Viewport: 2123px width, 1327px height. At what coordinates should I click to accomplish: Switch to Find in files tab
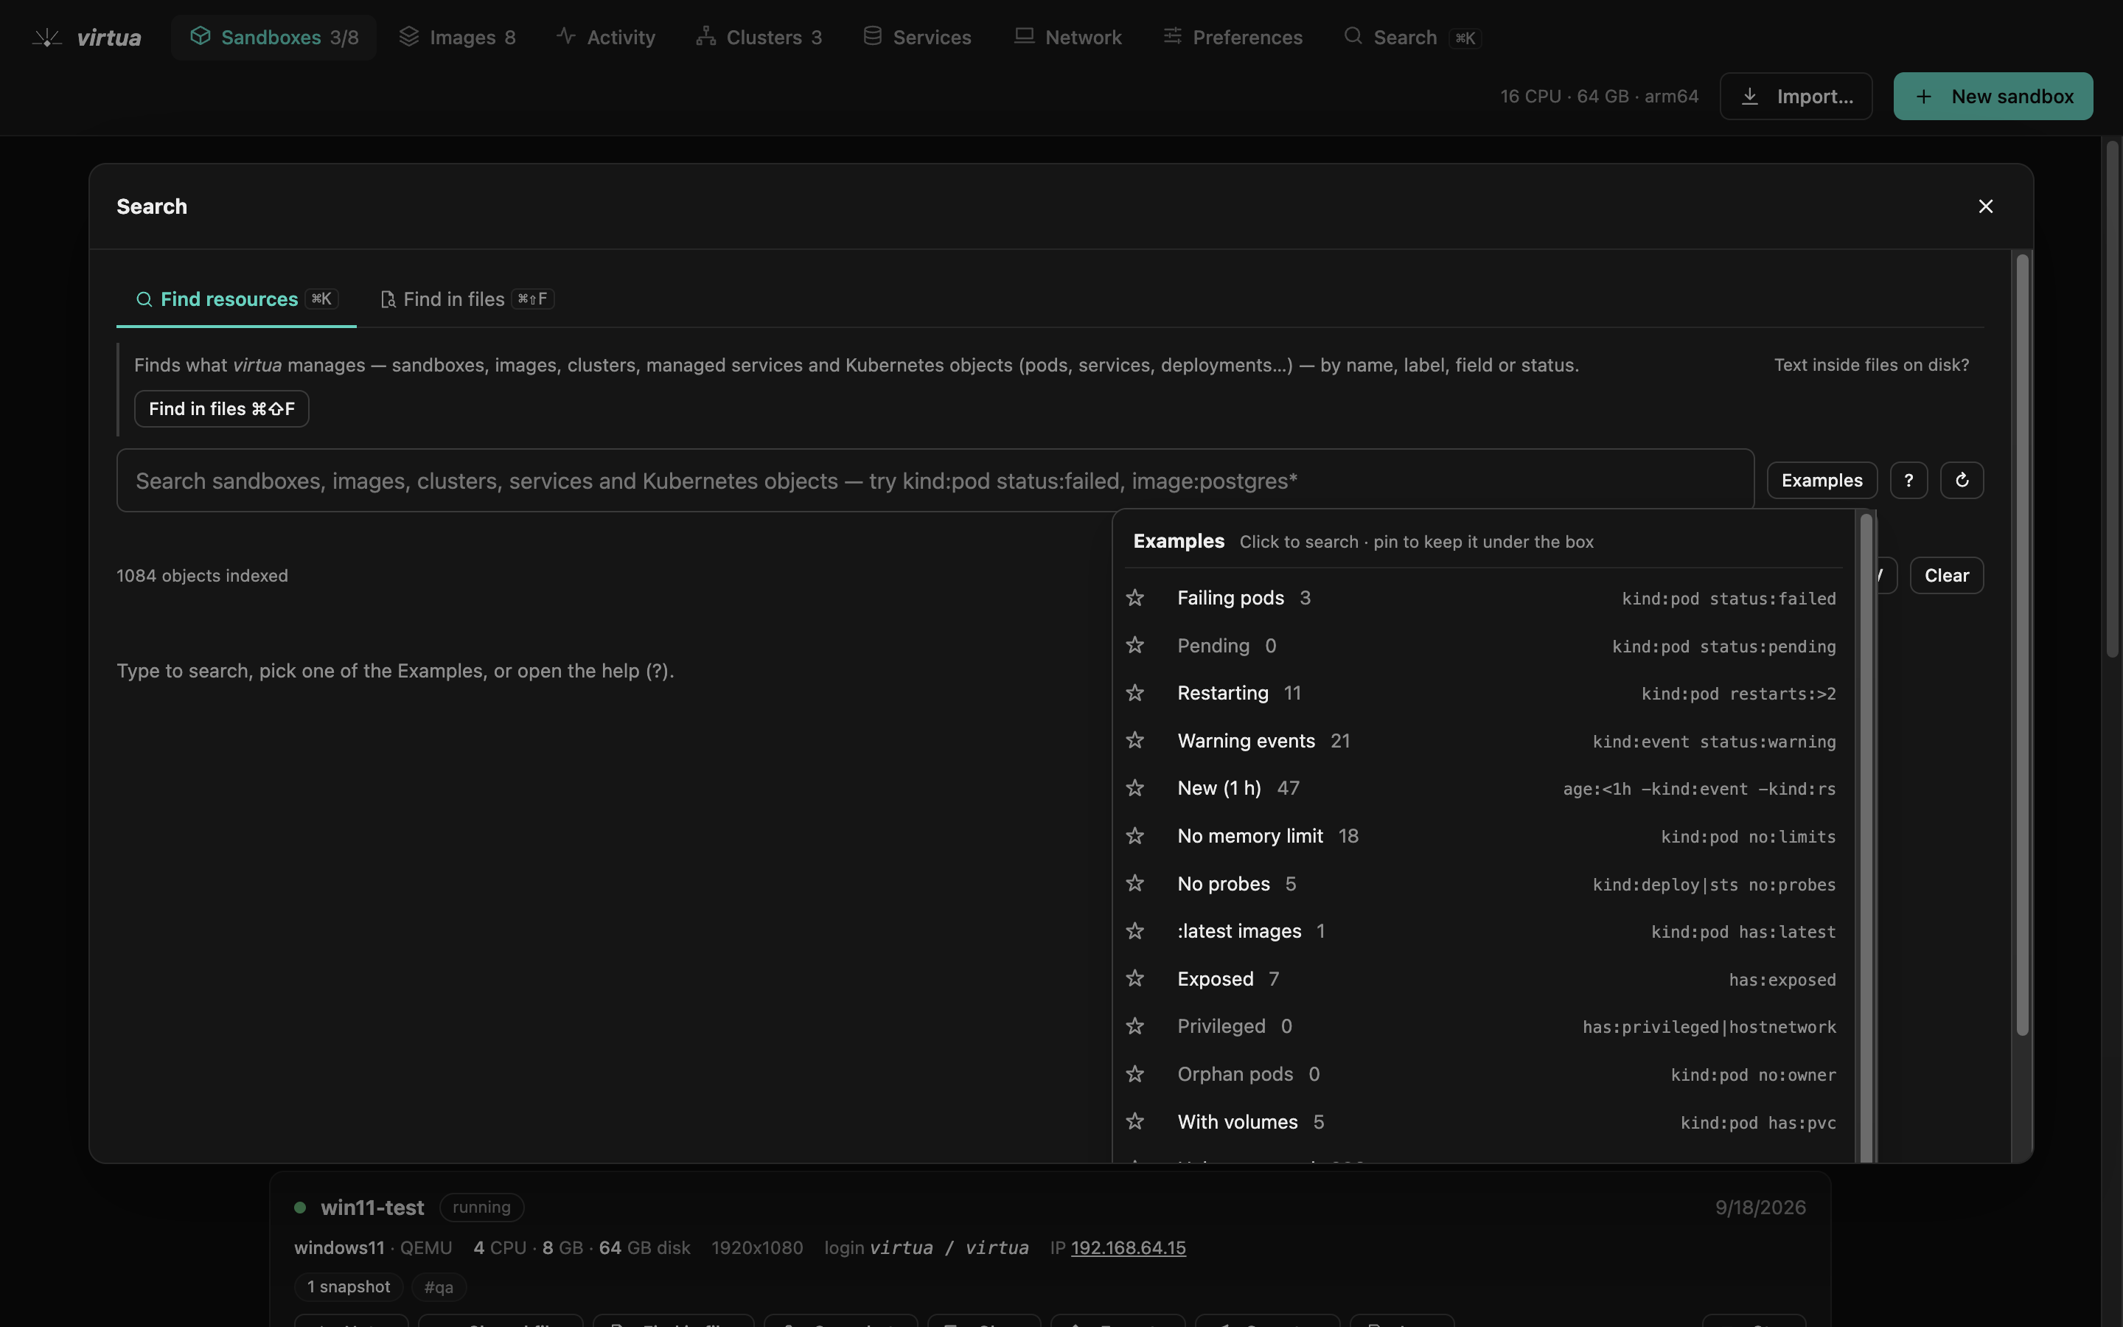click(x=467, y=299)
